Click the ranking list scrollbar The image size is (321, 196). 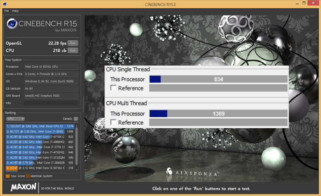coord(77,147)
